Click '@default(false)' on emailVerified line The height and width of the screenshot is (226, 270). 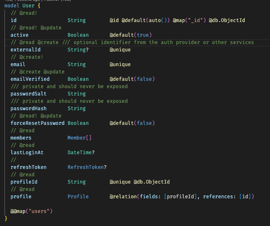[x=132, y=79]
